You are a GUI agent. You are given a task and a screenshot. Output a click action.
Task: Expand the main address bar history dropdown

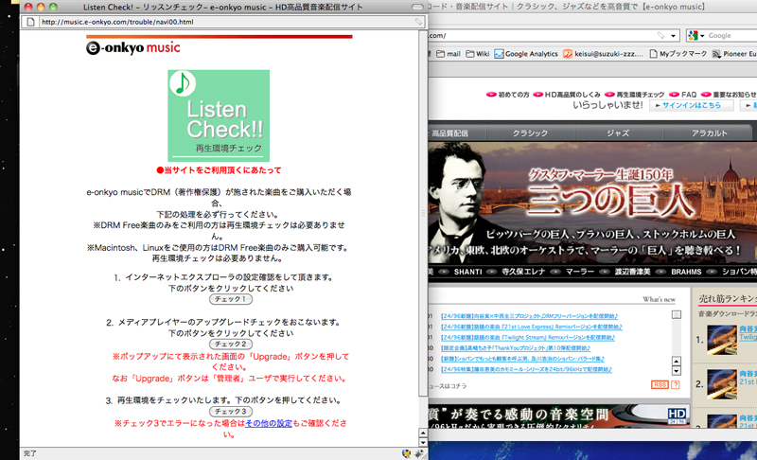tap(675, 35)
